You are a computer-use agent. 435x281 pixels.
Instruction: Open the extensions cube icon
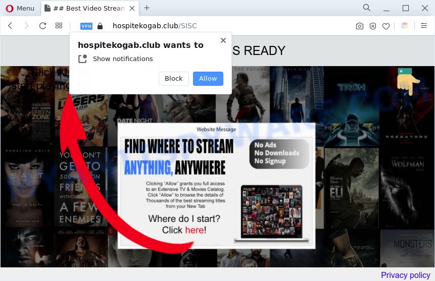click(x=405, y=26)
